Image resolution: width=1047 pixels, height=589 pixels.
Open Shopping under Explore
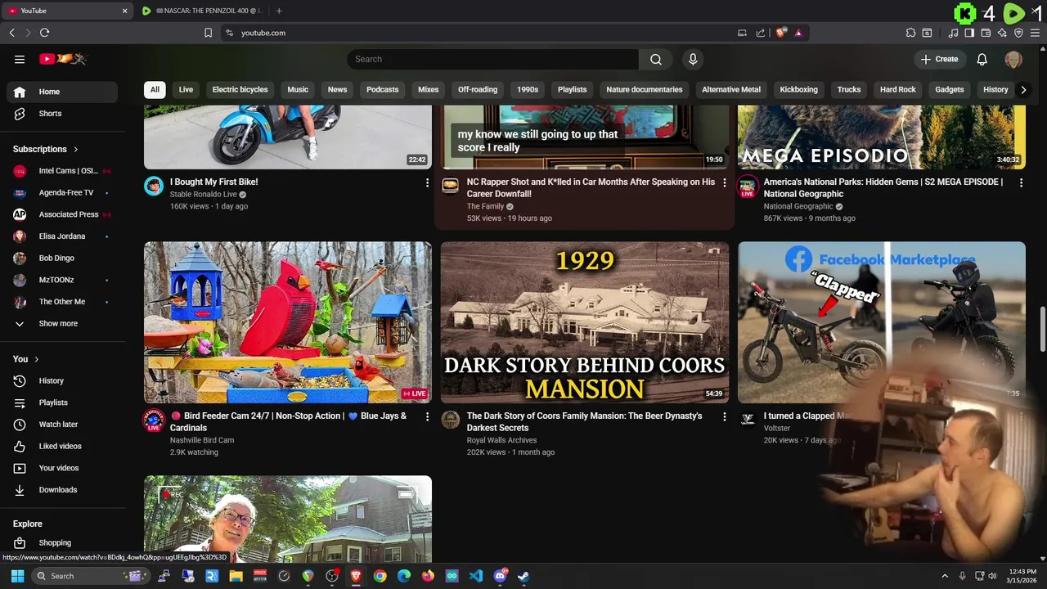click(x=62, y=543)
